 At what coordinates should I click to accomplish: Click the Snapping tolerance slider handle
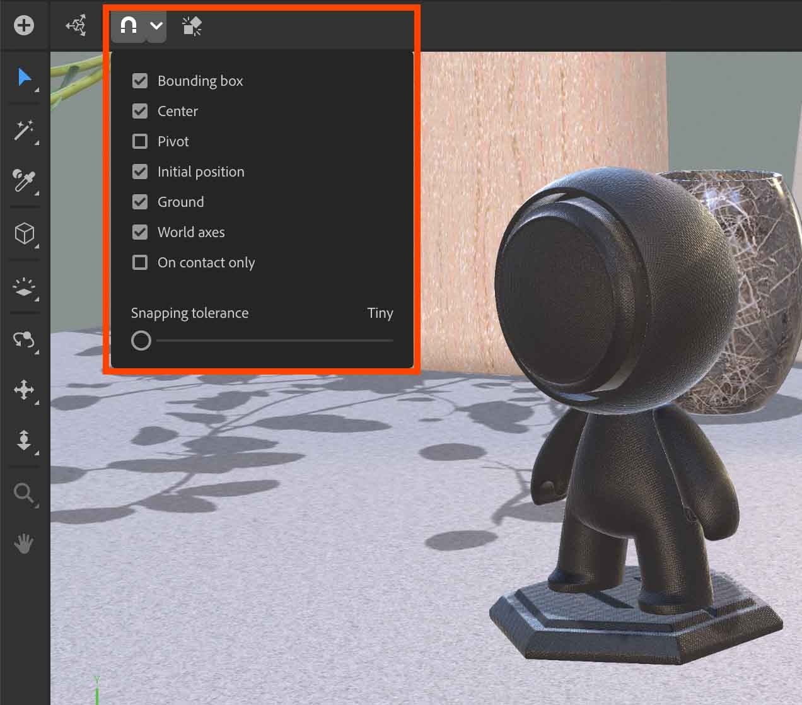point(141,341)
